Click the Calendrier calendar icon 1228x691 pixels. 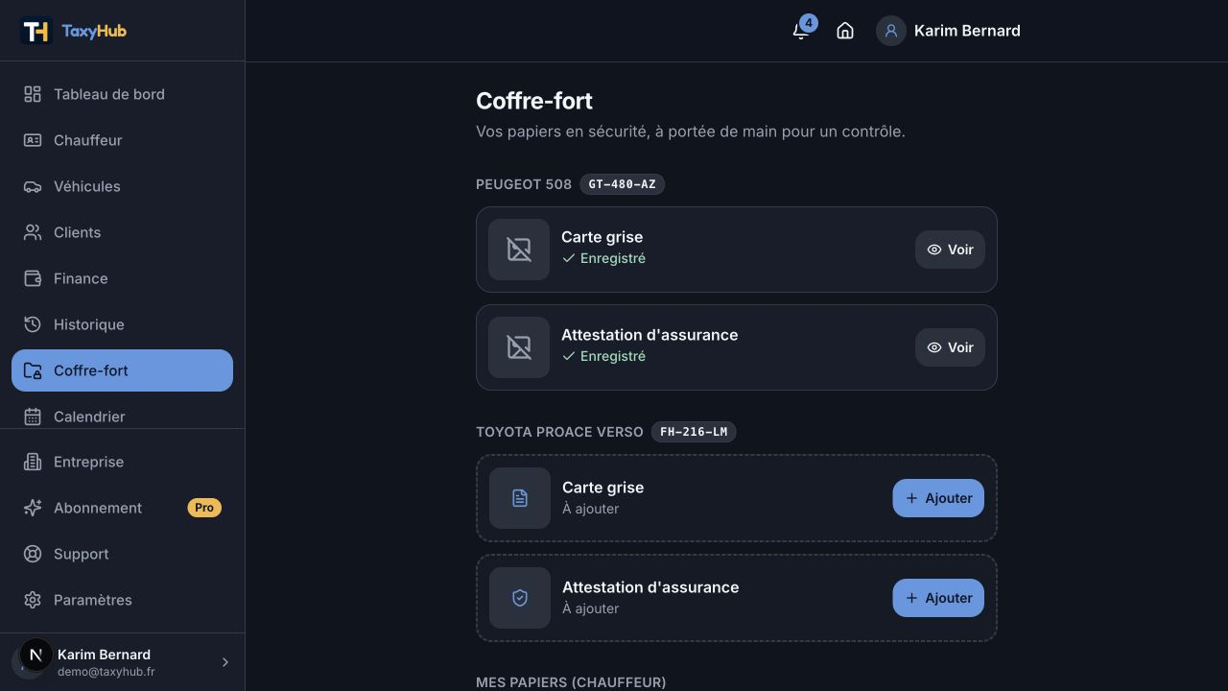pyautogui.click(x=33, y=417)
